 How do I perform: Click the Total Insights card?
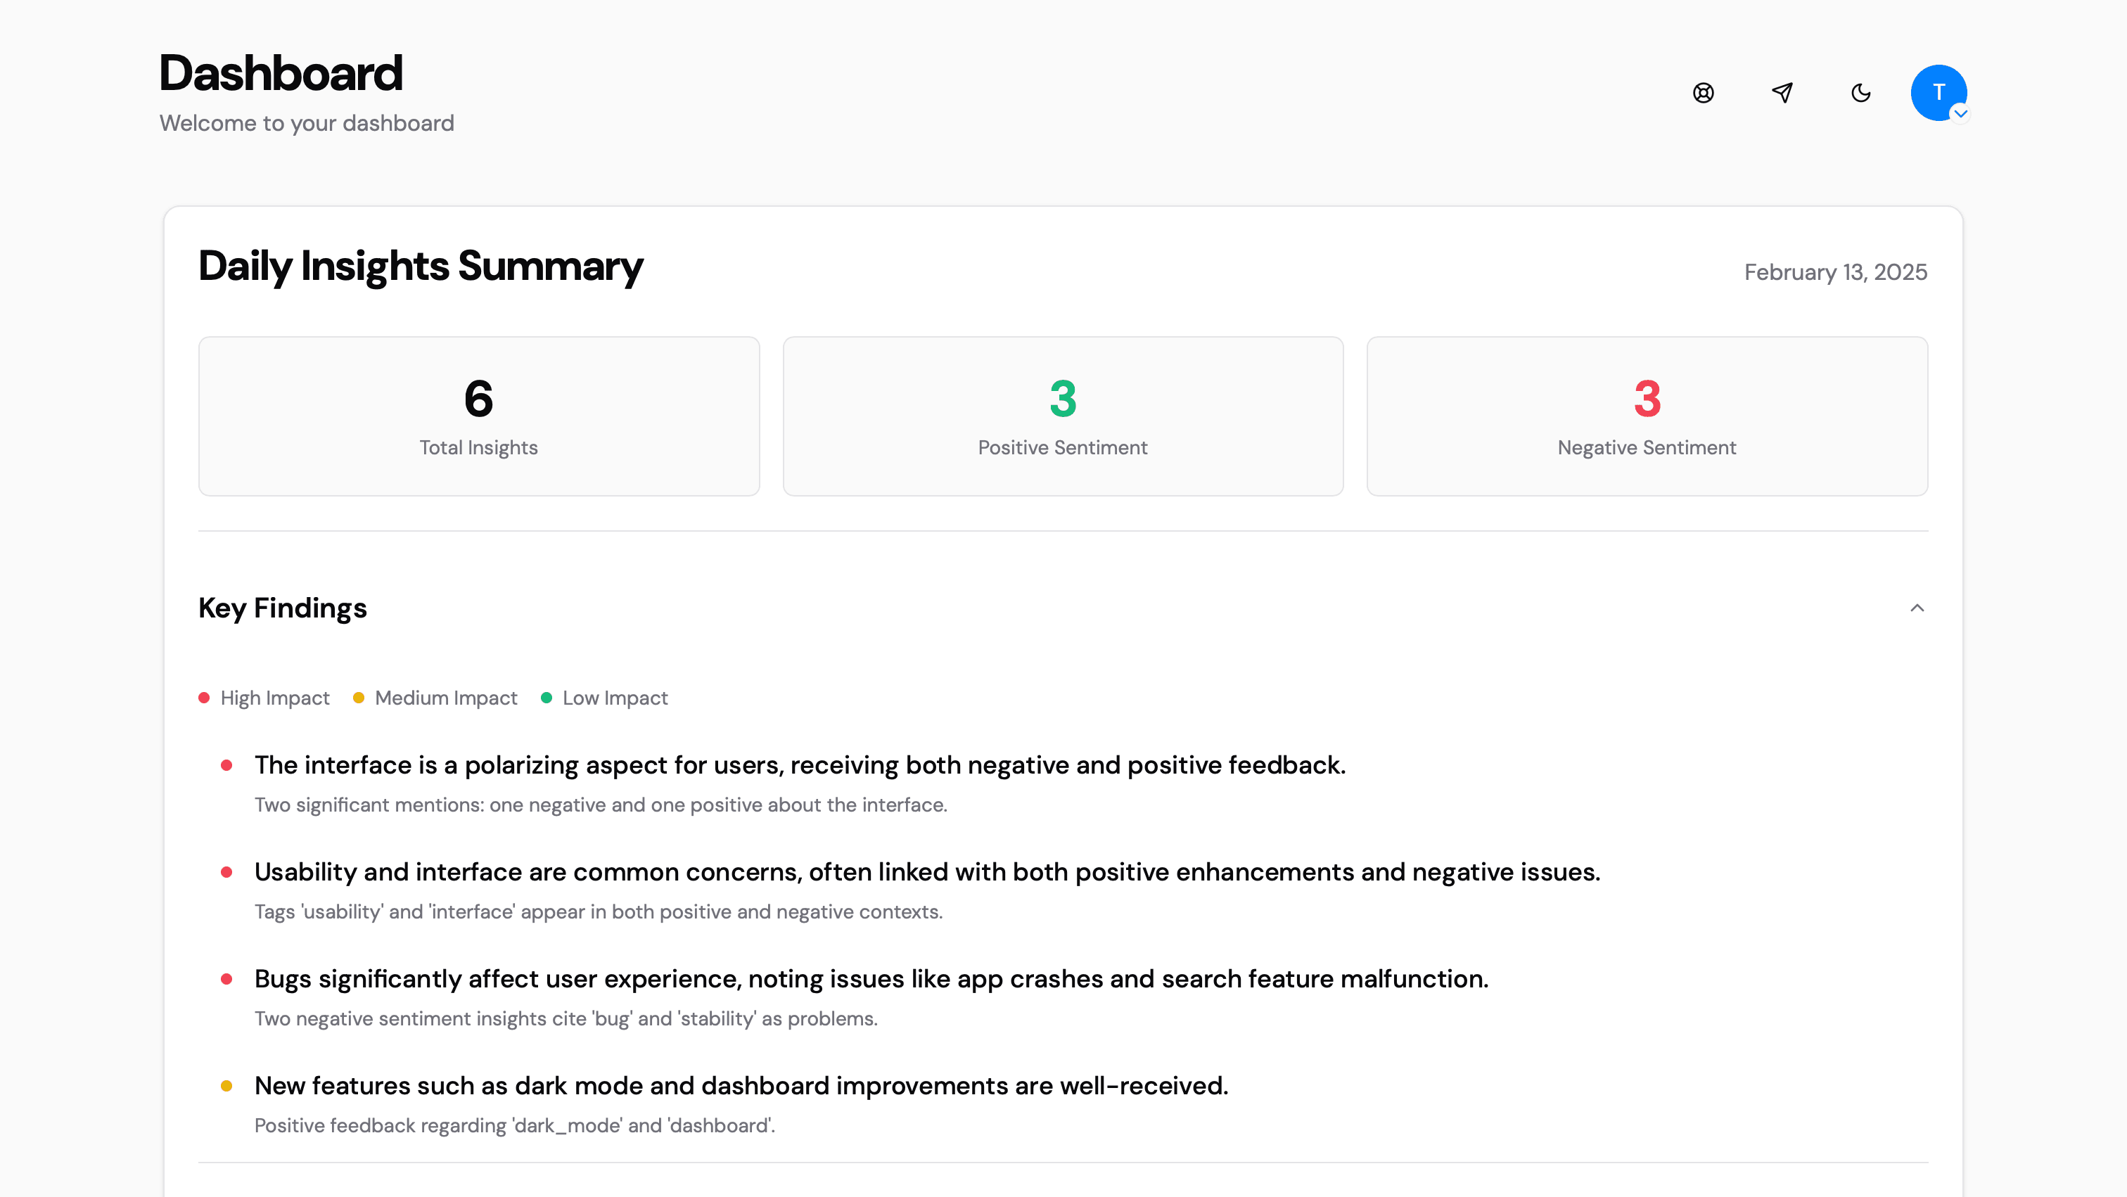coord(479,416)
